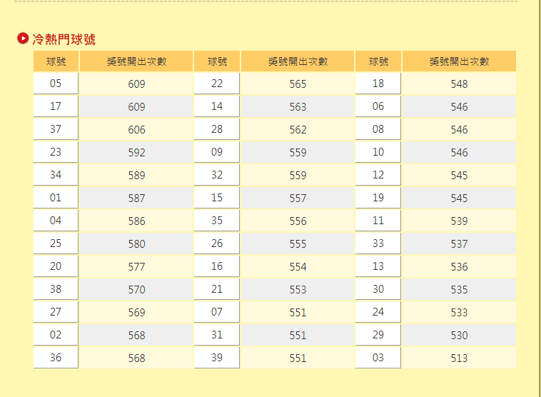Image resolution: width=541 pixels, height=397 pixels.
Task: Click ball number 06 cell
Action: (x=378, y=106)
